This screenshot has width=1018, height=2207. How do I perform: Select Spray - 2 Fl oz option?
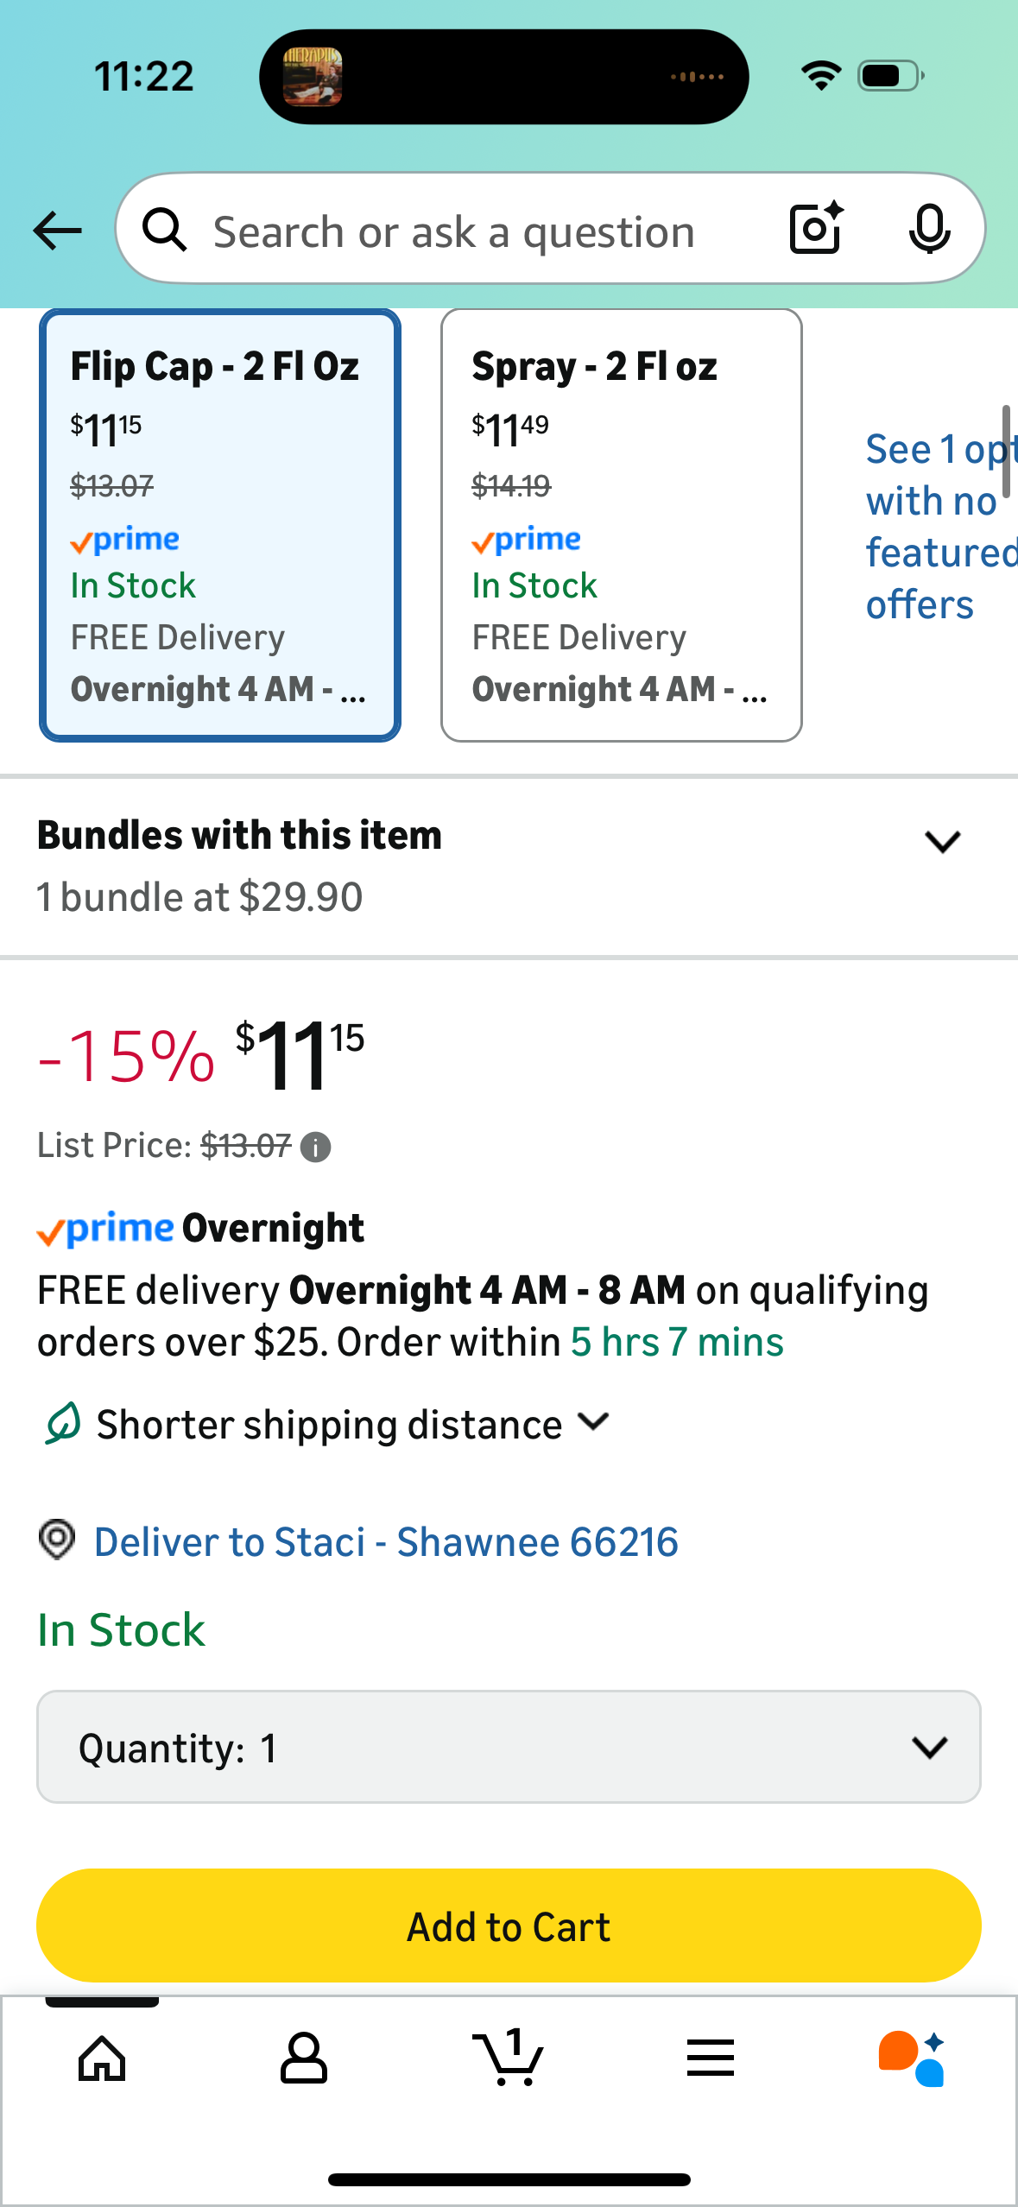pos(621,525)
